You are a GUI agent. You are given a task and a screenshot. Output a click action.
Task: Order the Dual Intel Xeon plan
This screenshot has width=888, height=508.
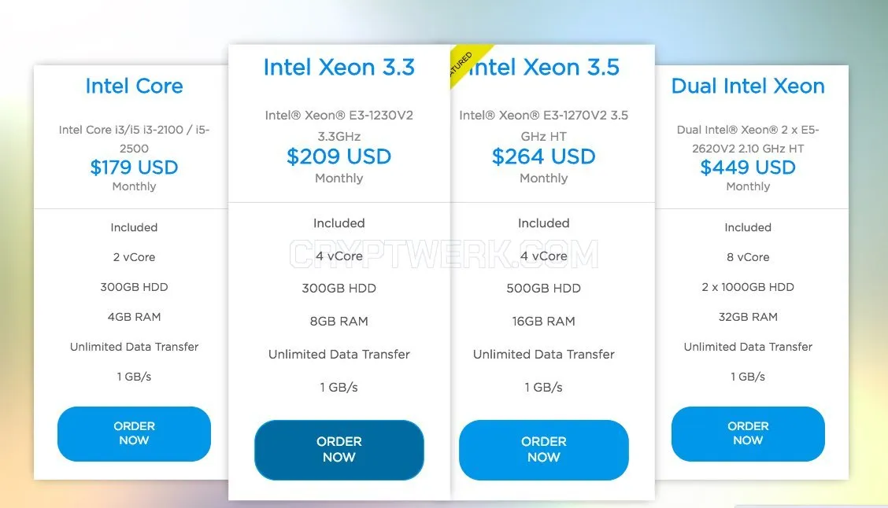(748, 433)
